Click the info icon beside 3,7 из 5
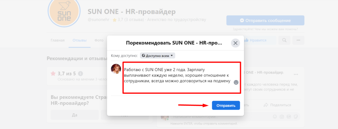The image size is (338, 129). 81,74
